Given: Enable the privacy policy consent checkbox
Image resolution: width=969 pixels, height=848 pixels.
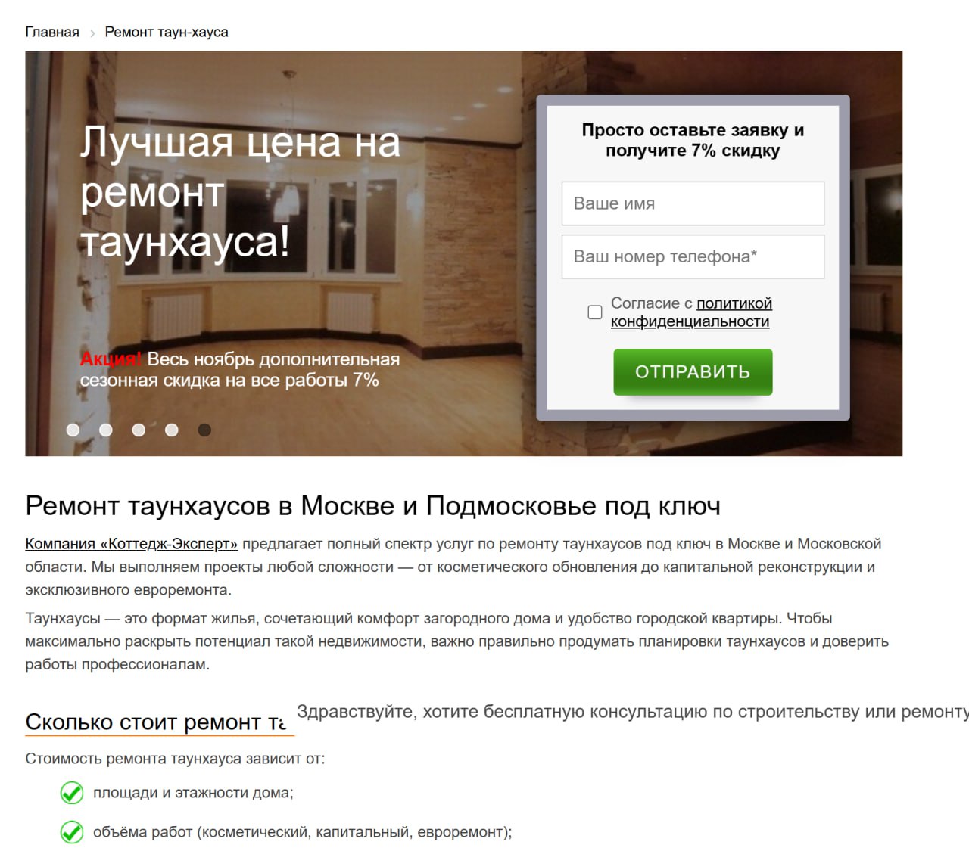Looking at the screenshot, I should (595, 312).
